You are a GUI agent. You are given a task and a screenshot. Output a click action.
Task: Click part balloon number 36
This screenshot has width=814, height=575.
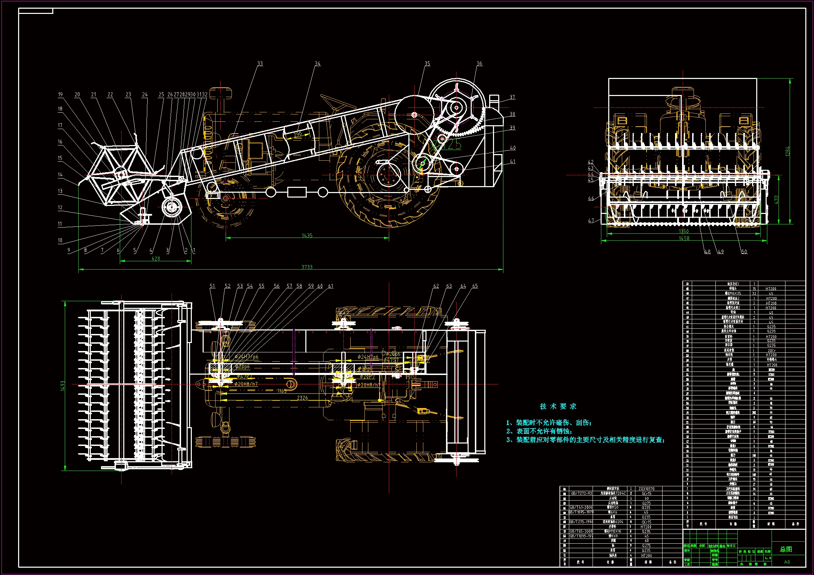tap(479, 63)
